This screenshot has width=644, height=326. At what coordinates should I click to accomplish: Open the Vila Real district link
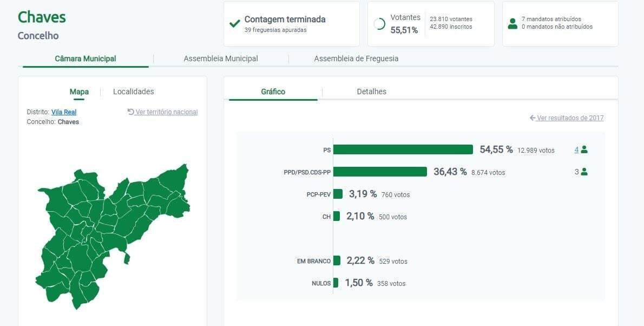click(x=64, y=112)
